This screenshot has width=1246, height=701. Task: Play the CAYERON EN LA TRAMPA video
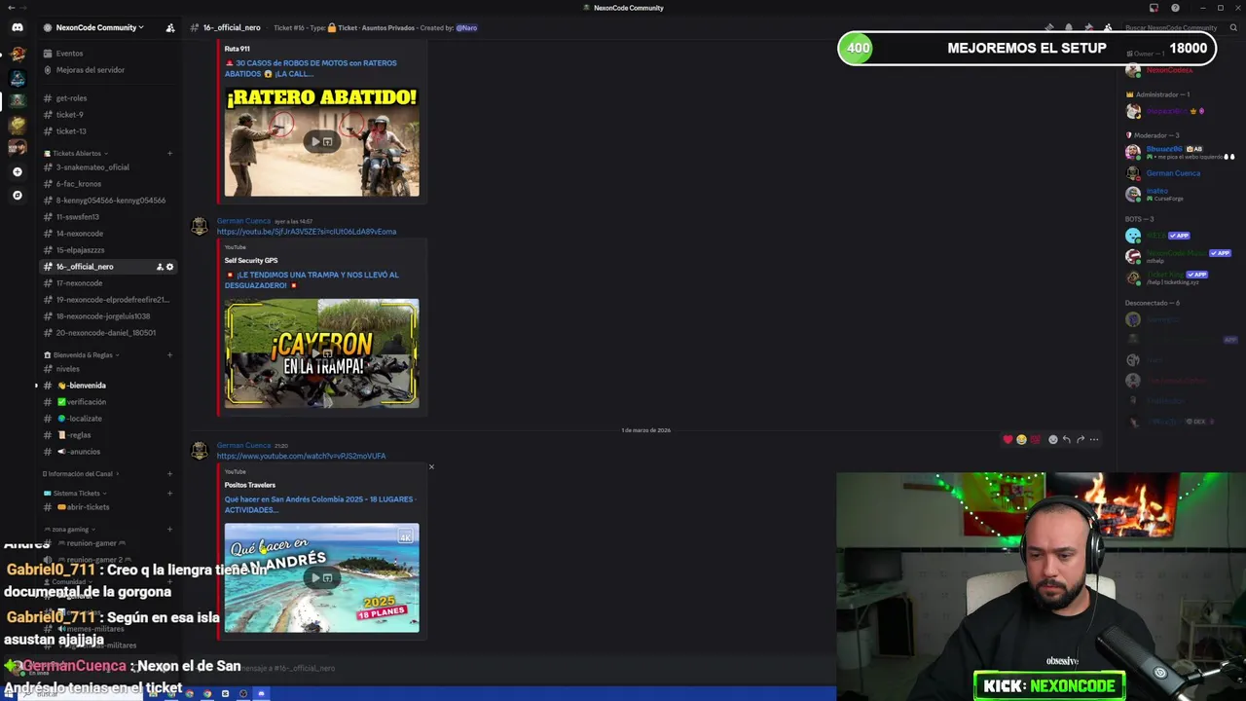click(322, 352)
